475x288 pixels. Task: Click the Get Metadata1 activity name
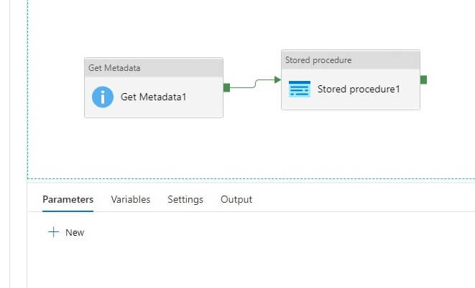(x=154, y=97)
